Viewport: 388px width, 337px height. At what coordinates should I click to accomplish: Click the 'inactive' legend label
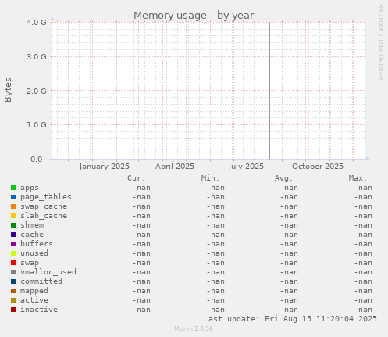click(39, 310)
